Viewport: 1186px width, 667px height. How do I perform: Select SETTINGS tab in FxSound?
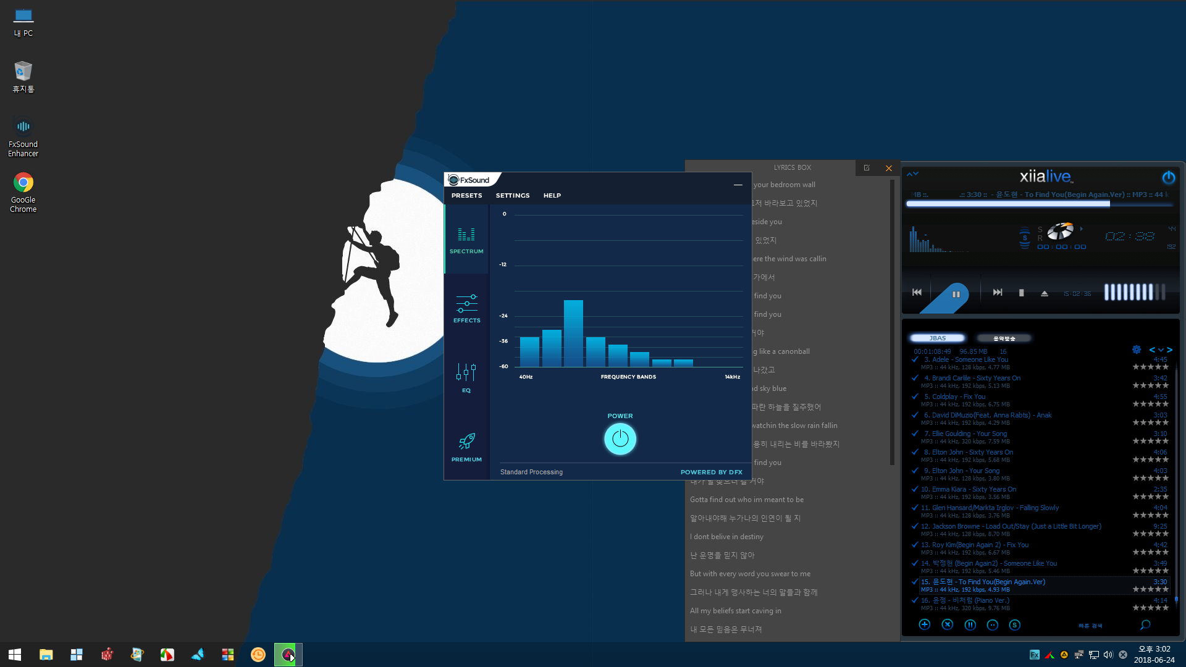[512, 195]
